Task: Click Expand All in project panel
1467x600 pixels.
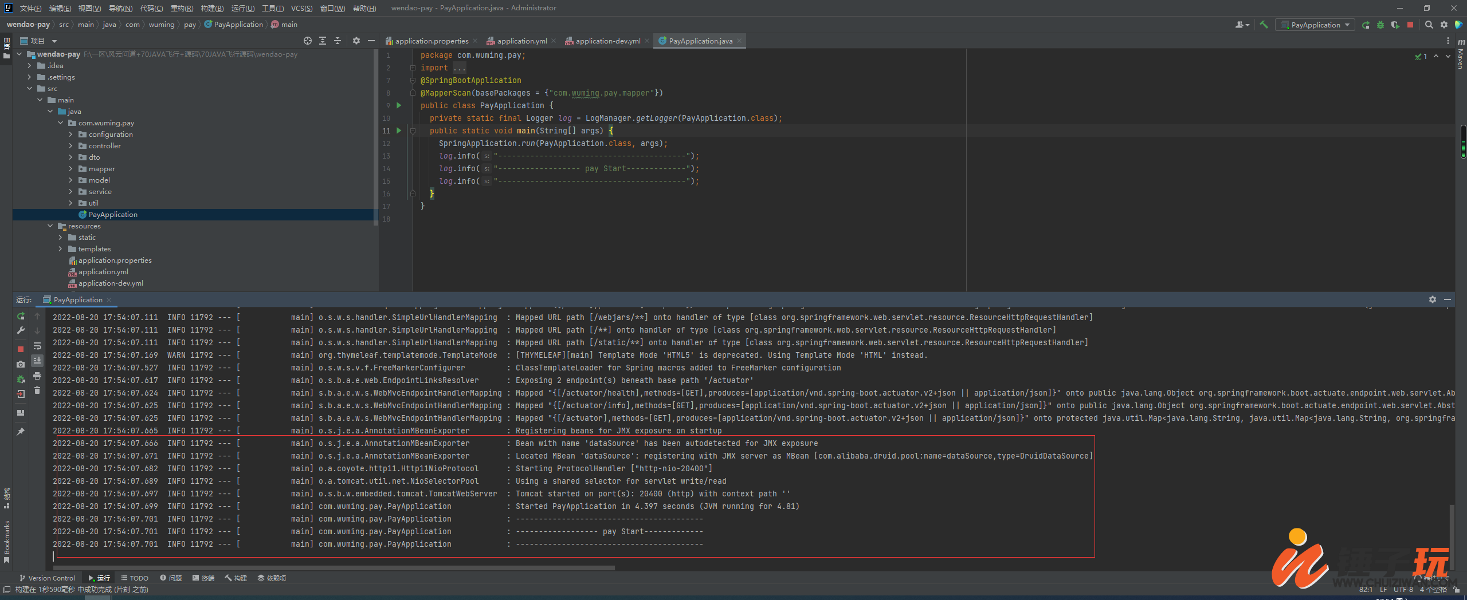Action: (x=323, y=41)
